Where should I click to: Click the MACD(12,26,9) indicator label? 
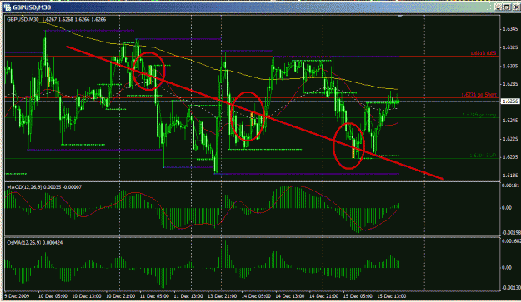[44, 187]
